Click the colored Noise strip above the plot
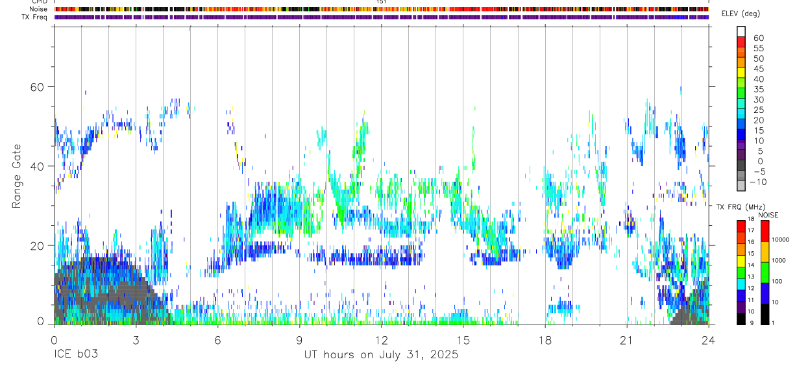 (382, 9)
